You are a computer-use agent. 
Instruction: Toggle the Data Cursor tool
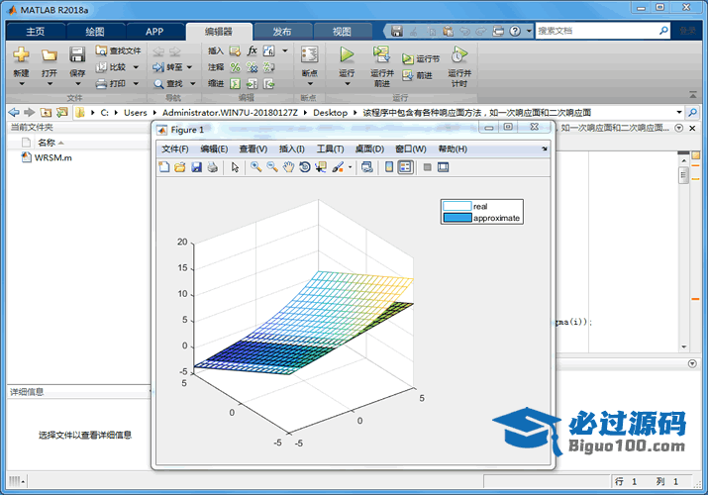pyautogui.click(x=321, y=167)
